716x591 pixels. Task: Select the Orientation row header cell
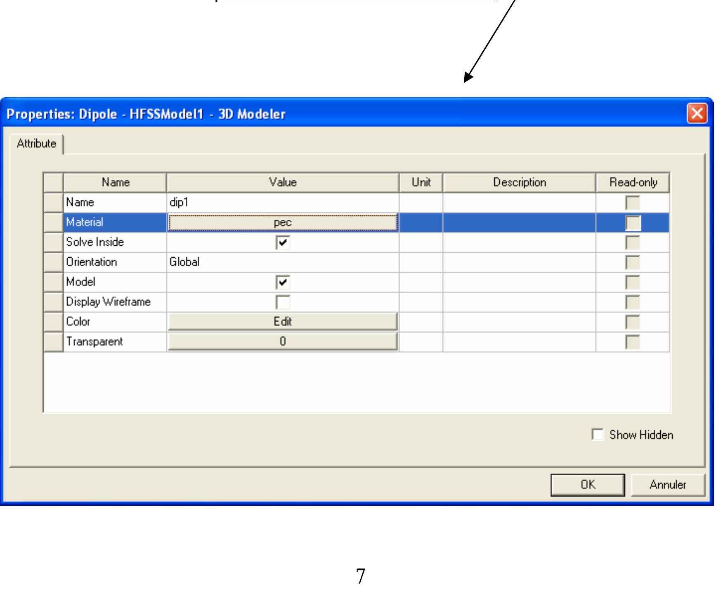click(53, 262)
